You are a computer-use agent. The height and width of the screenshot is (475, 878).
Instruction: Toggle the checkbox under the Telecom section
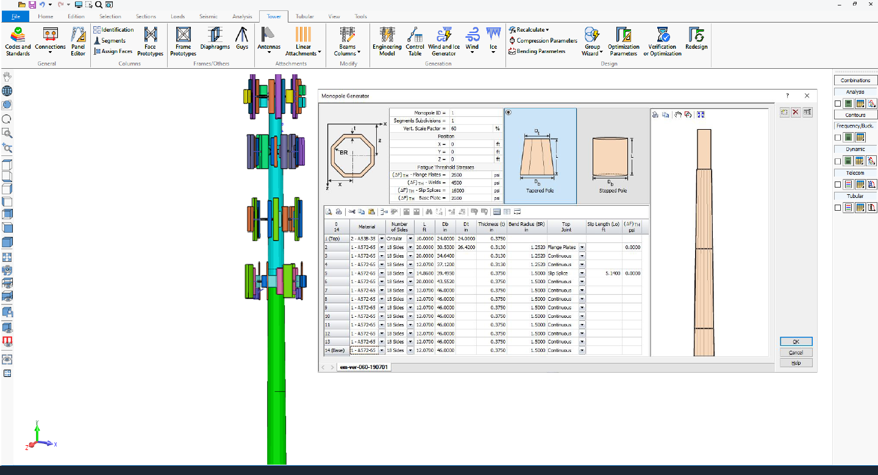click(837, 184)
